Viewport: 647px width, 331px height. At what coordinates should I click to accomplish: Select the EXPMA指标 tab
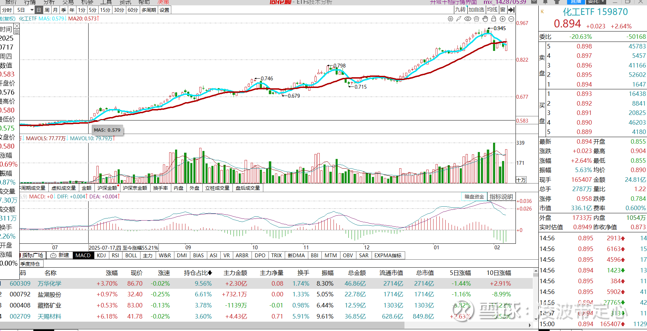388,256
